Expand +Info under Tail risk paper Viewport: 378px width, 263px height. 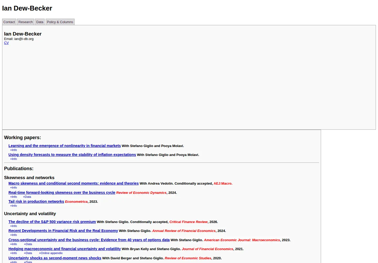[x=13, y=206]
